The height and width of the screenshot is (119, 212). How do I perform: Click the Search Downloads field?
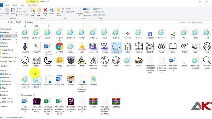(199, 22)
